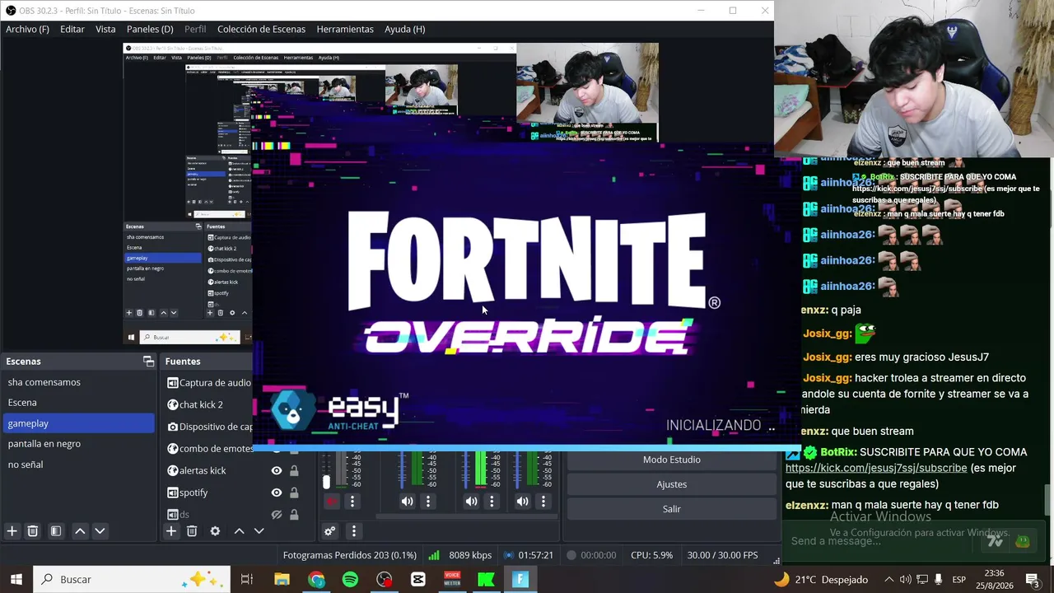
Task: Open the Paneles menu
Action: [150, 29]
